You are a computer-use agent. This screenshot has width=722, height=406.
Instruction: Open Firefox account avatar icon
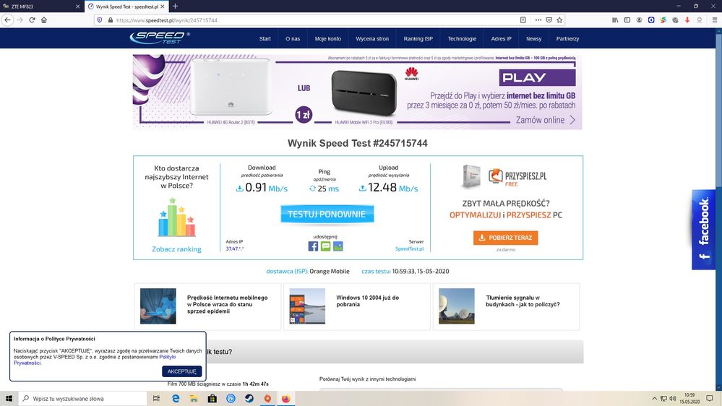(x=639, y=20)
